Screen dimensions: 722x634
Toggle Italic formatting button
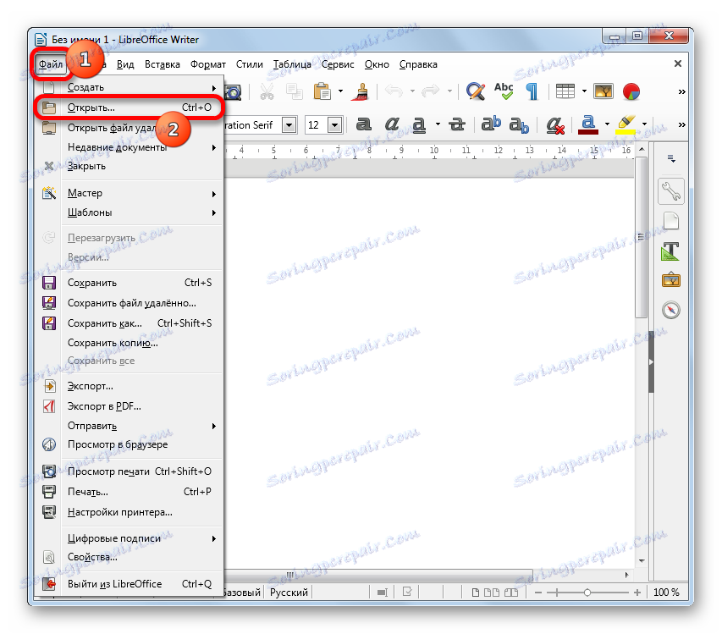pyautogui.click(x=392, y=124)
